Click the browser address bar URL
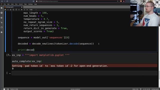 coord(48,1)
